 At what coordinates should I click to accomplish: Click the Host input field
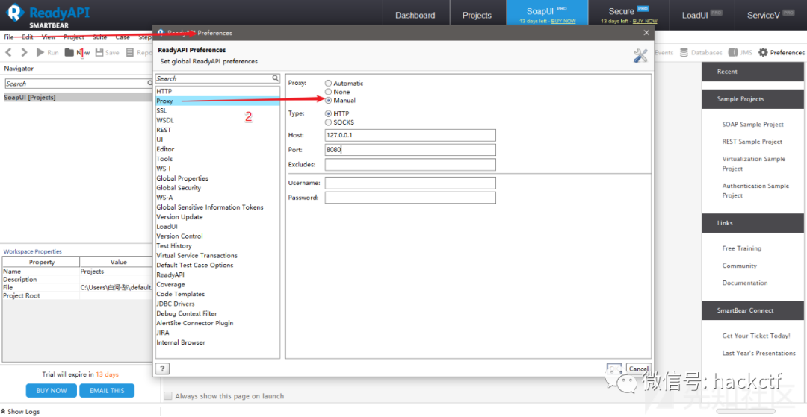point(410,135)
